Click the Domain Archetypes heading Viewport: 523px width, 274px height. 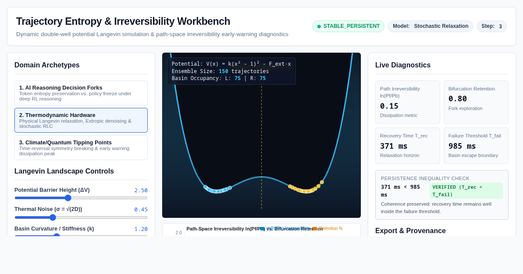47,65
